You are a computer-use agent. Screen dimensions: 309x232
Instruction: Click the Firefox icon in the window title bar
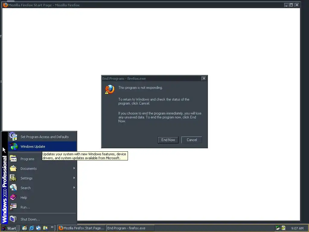pos(5,5)
